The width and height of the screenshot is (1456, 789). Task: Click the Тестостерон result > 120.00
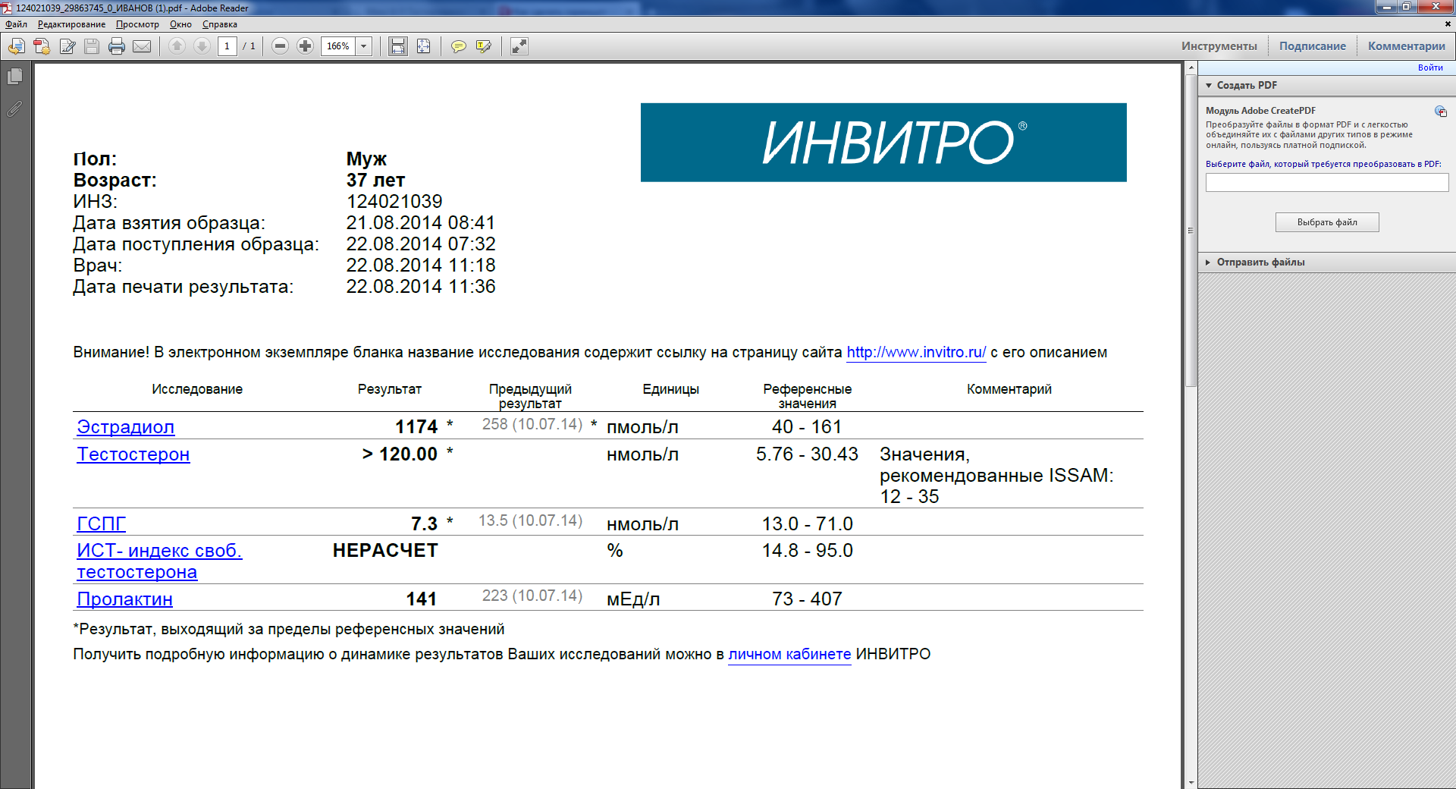pyautogui.click(x=400, y=454)
